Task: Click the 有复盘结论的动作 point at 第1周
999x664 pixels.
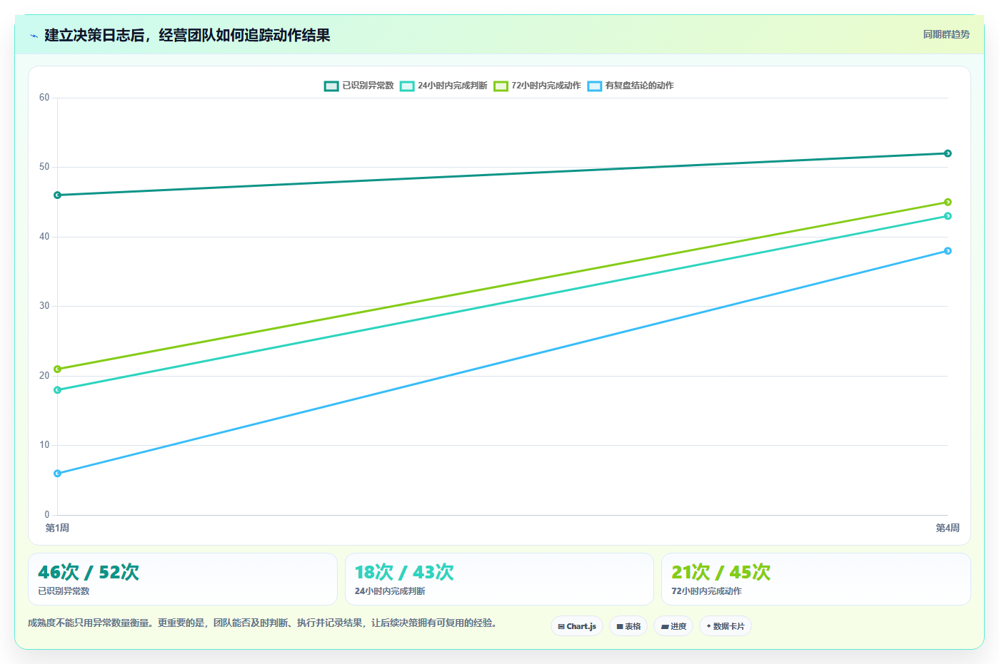Action: [x=58, y=474]
